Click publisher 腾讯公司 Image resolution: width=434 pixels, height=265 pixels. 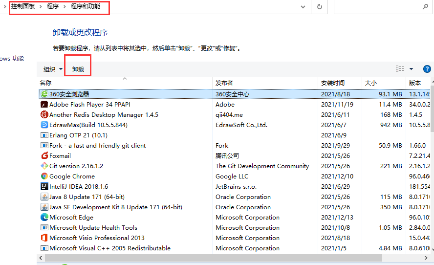227,155
